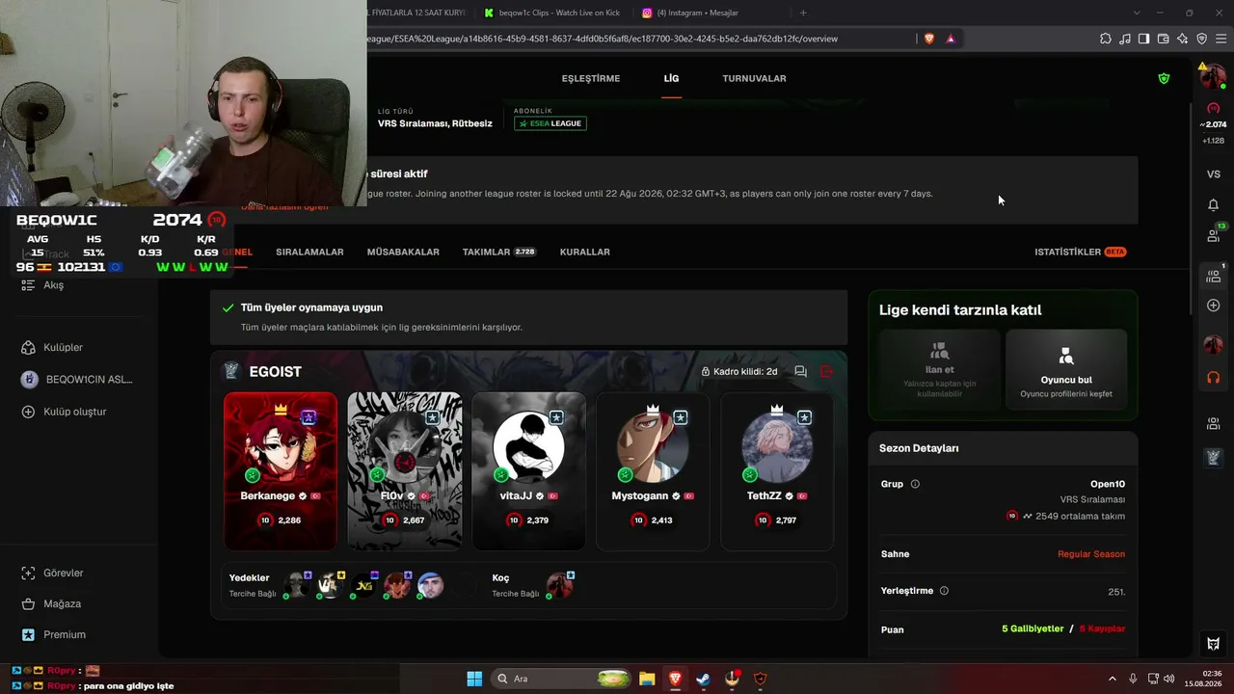
Task: Open the Brave VPN shield icon
Action: (x=1202, y=39)
